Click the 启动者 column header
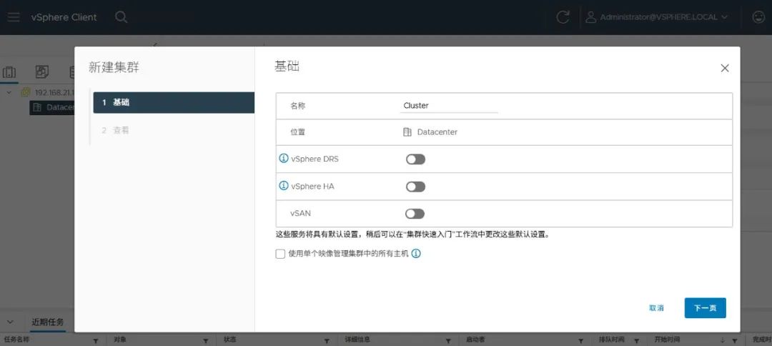Screen dimensions: 772x346 pos(475,340)
